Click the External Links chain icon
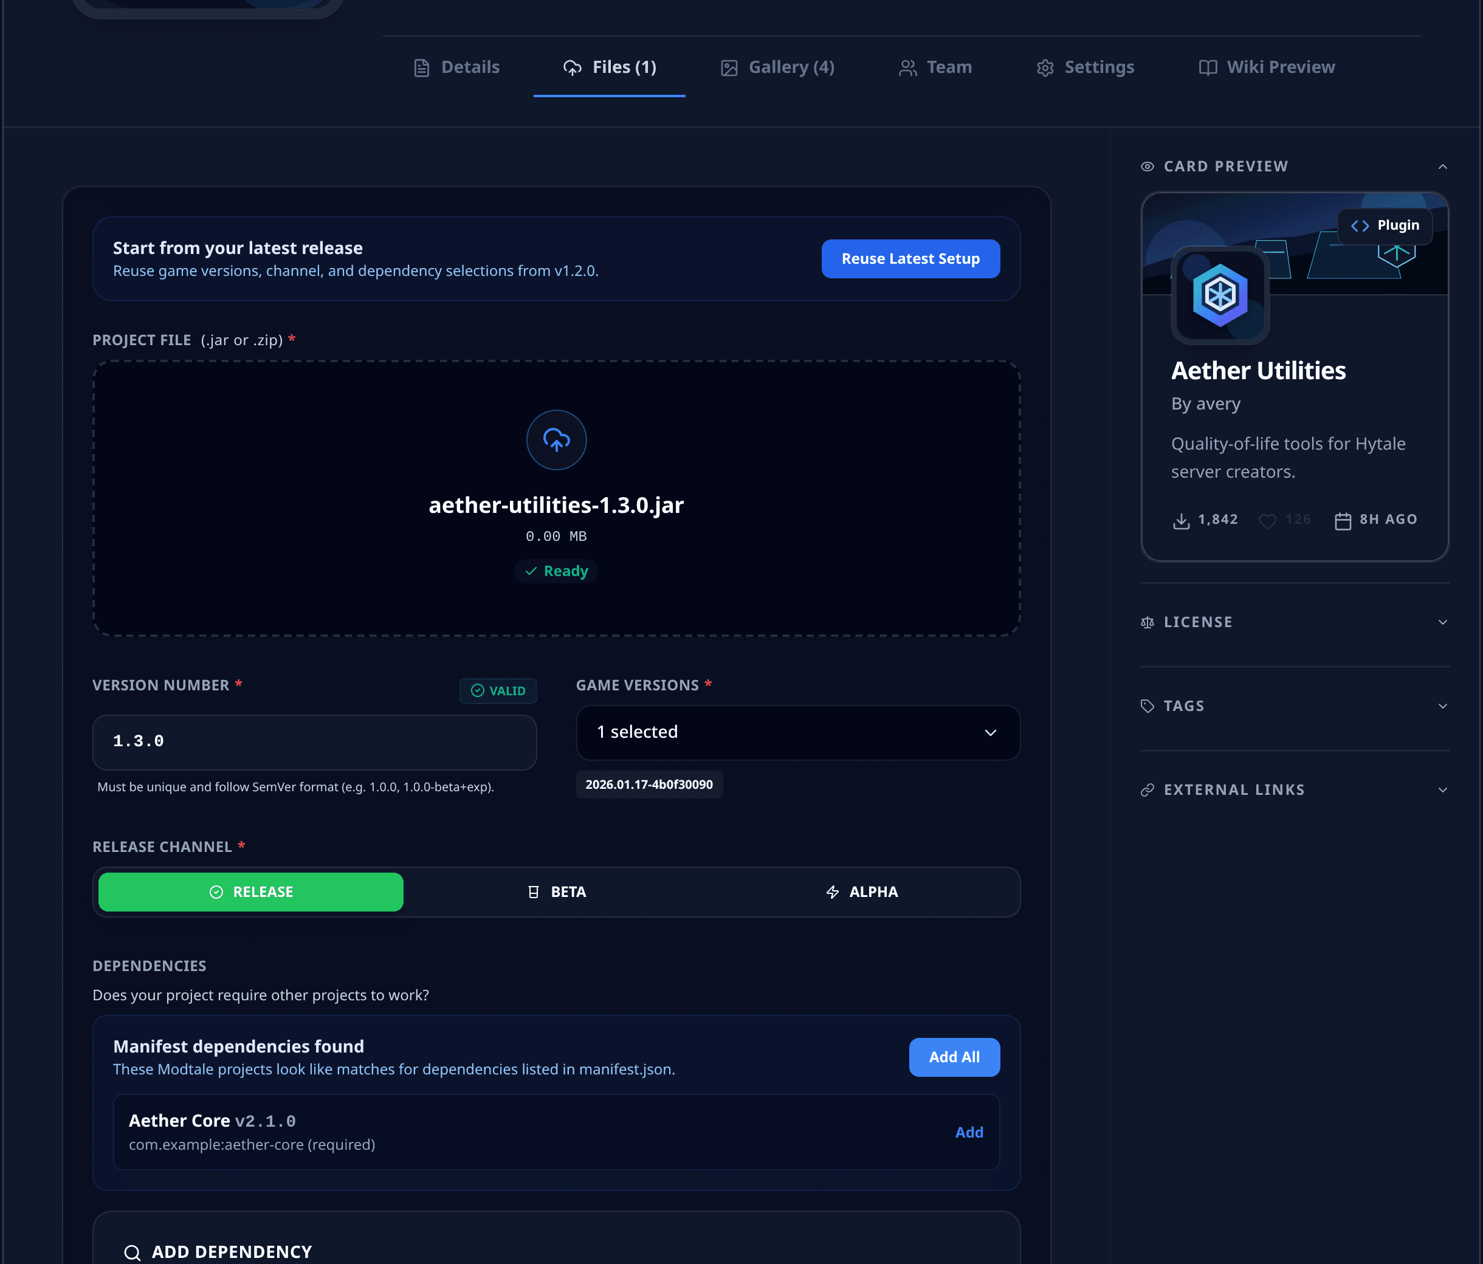The image size is (1483, 1264). 1148,790
